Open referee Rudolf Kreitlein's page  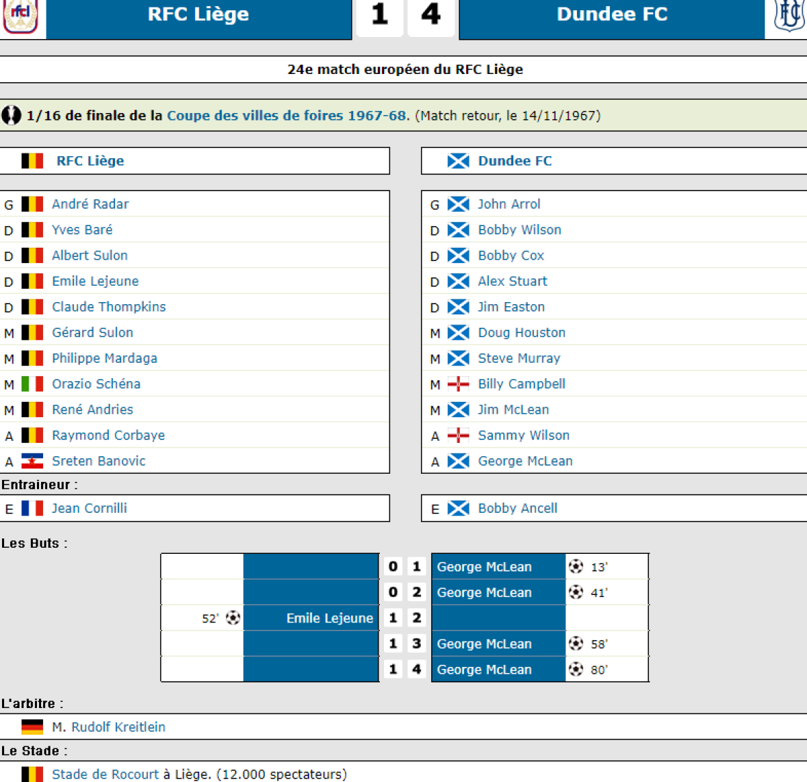click(x=118, y=727)
